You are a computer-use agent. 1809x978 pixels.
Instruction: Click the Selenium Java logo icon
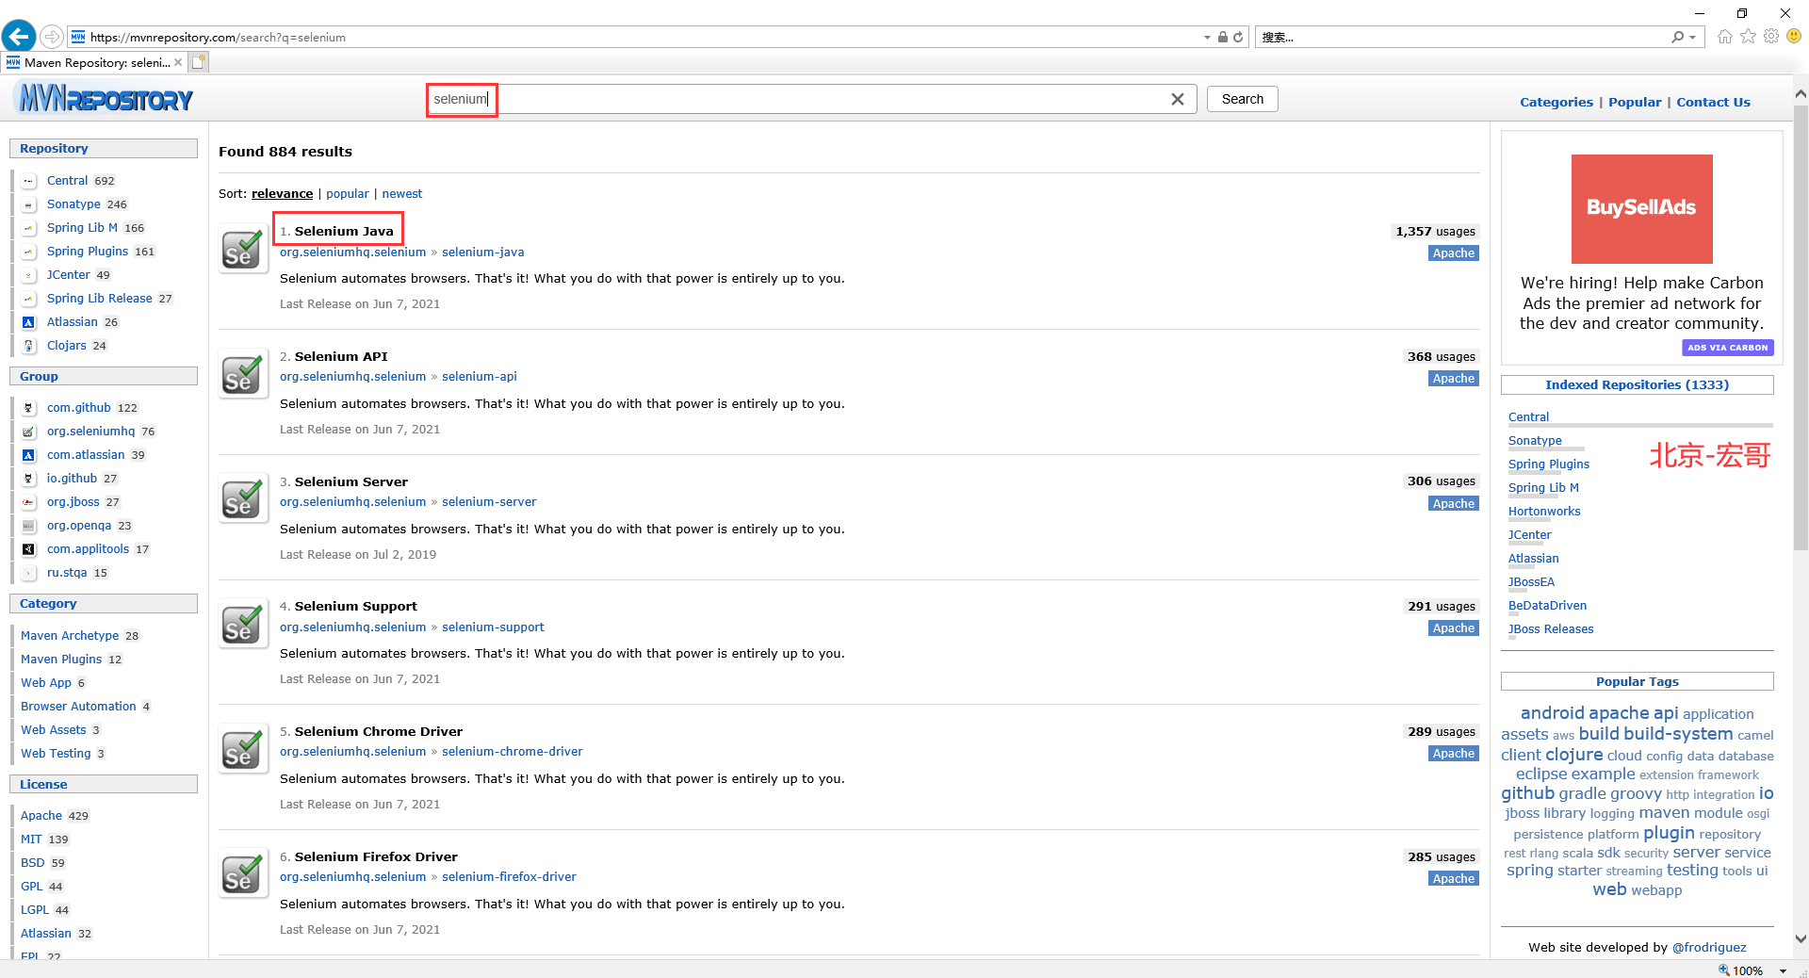click(242, 249)
